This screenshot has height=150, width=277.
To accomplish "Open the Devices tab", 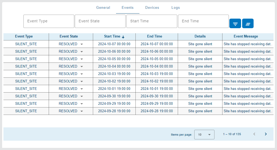I will 152,8.
